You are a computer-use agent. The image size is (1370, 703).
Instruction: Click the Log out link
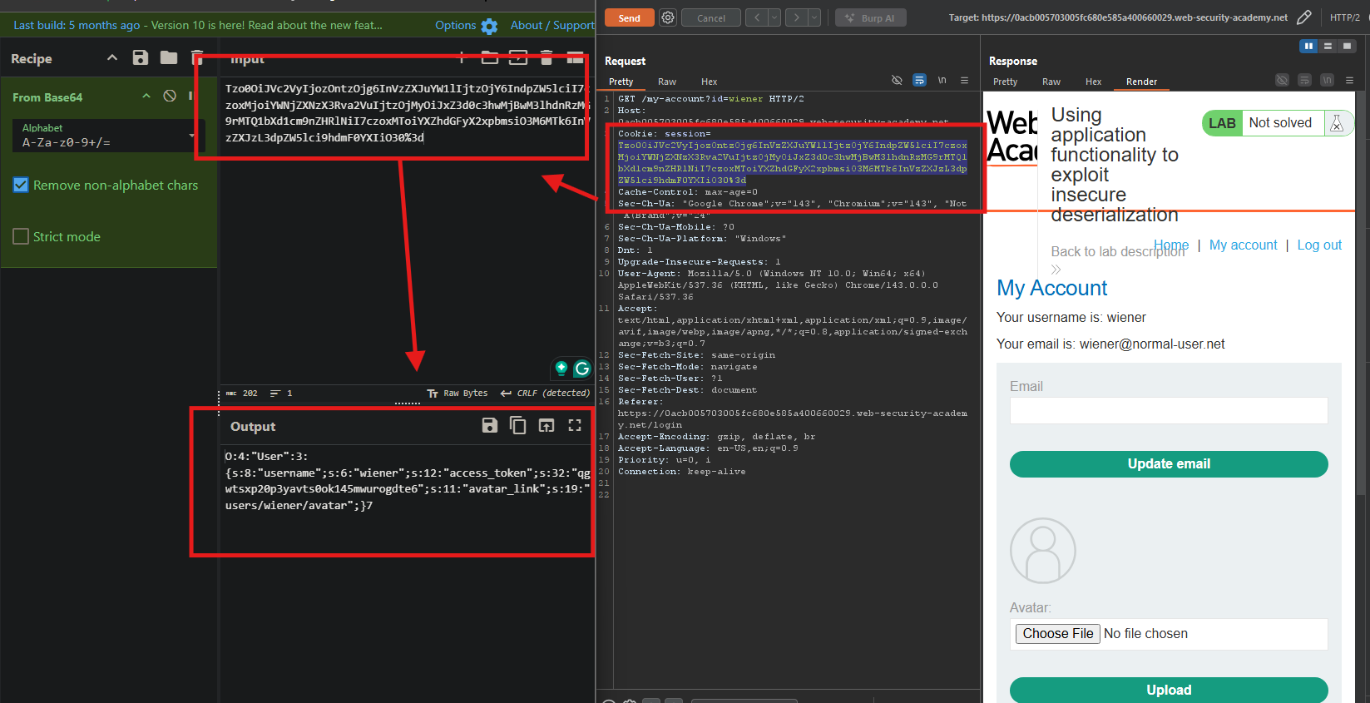point(1319,245)
